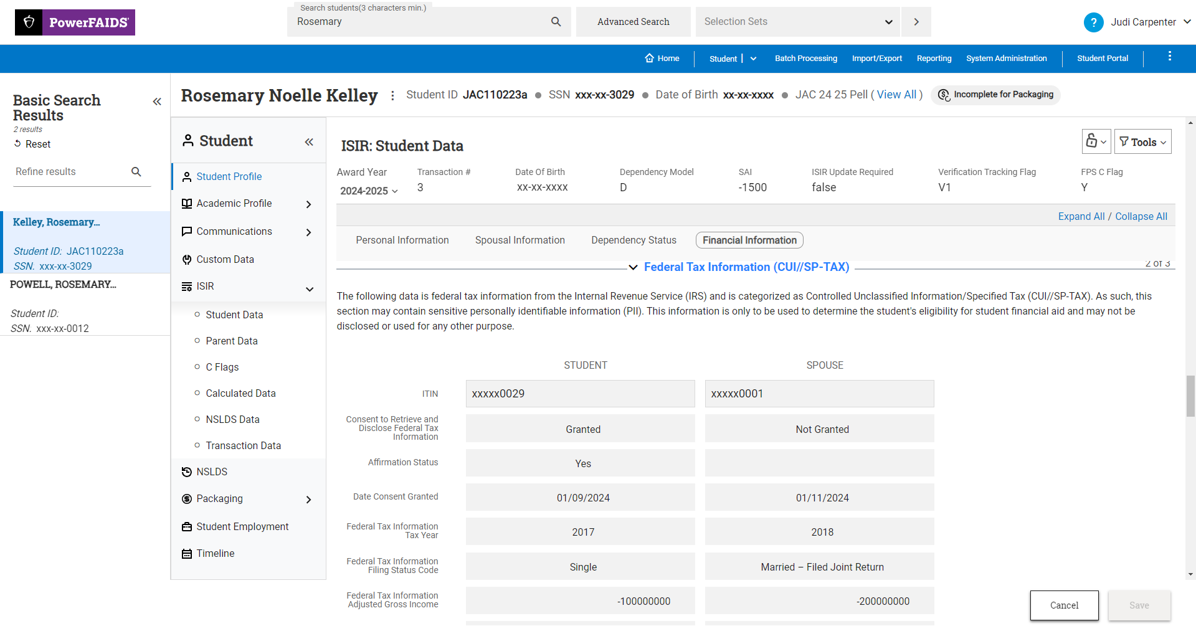The width and height of the screenshot is (1196, 626).
Task: Click the View All link
Action: pyautogui.click(x=896, y=95)
